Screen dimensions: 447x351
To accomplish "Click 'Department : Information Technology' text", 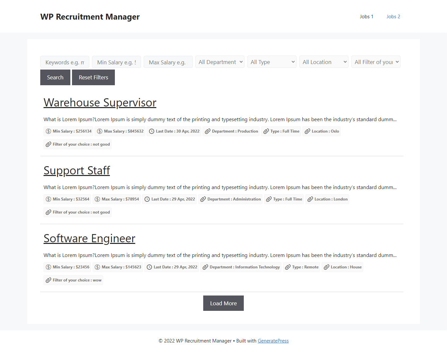I will click(x=245, y=267).
